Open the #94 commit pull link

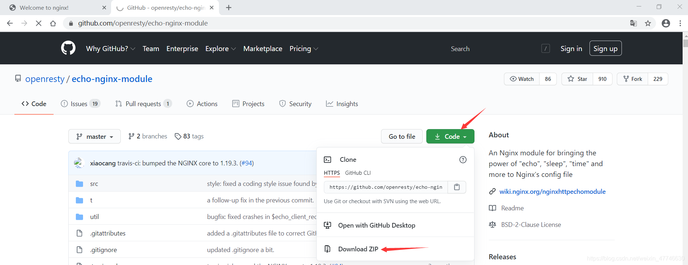pyautogui.click(x=247, y=163)
